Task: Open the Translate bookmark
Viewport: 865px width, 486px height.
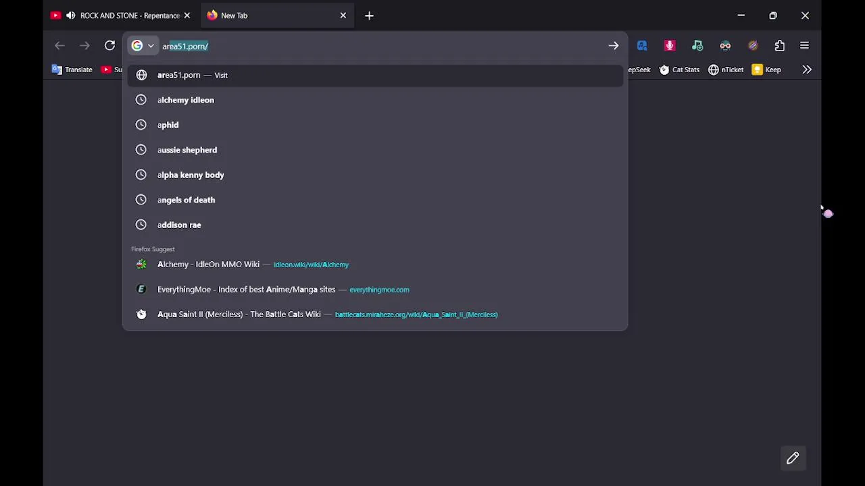Action: (x=72, y=70)
